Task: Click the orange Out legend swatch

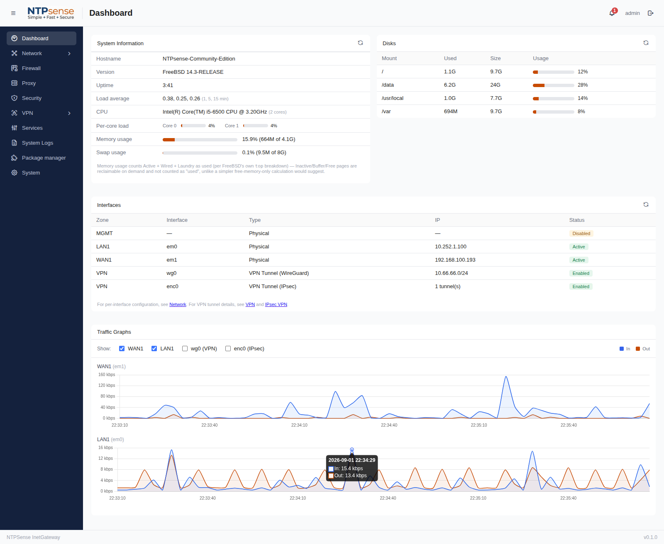Action: (x=638, y=349)
